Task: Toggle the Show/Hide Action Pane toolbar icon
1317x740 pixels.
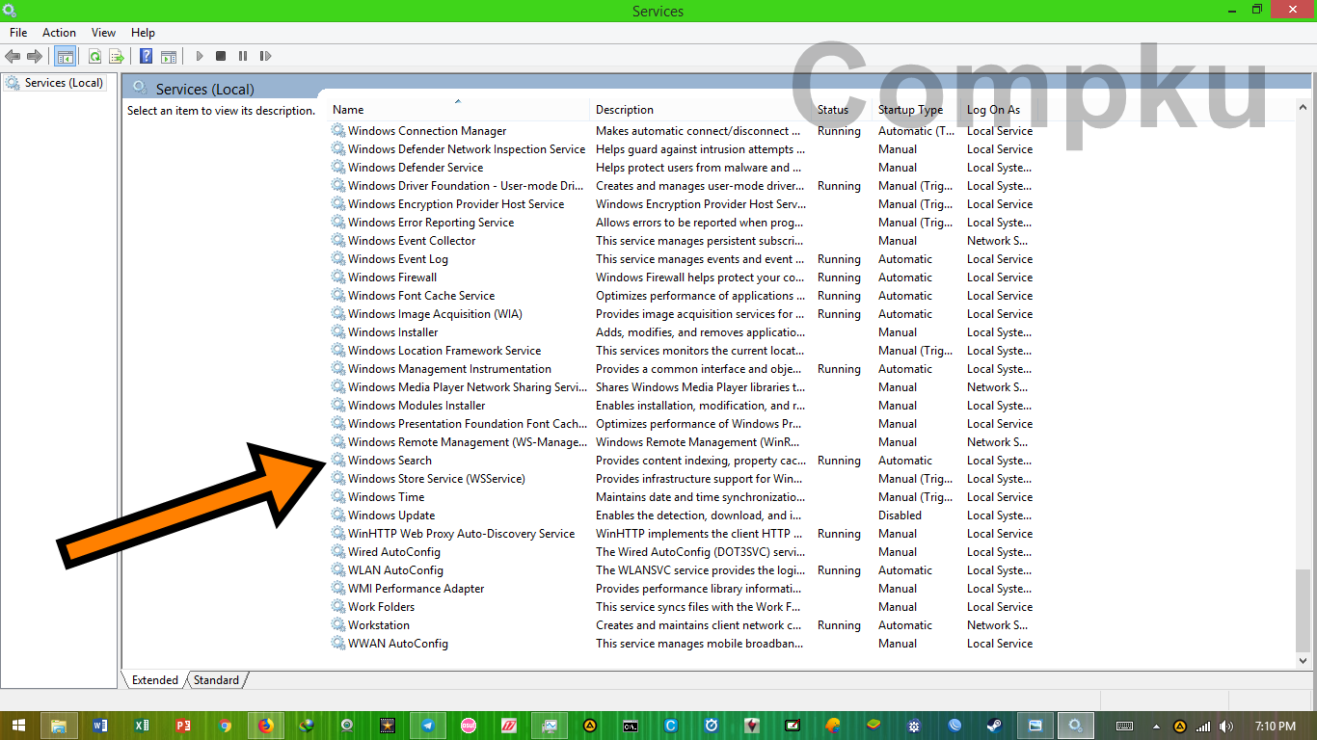Action: point(168,56)
